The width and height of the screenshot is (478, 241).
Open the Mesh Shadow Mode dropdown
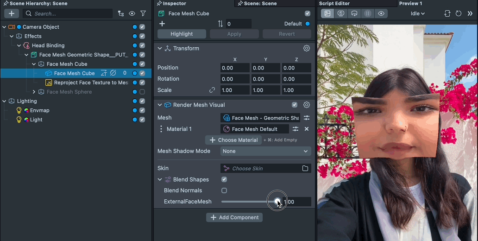[x=265, y=151]
